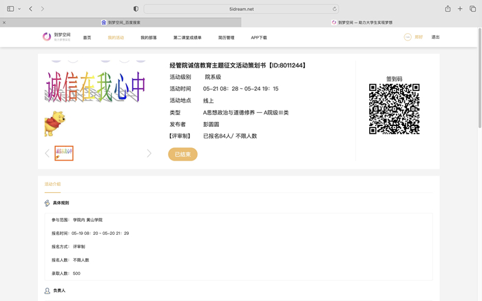The height and width of the screenshot is (301, 482).
Task: Open the 首页 navigation item
Action: (x=87, y=38)
